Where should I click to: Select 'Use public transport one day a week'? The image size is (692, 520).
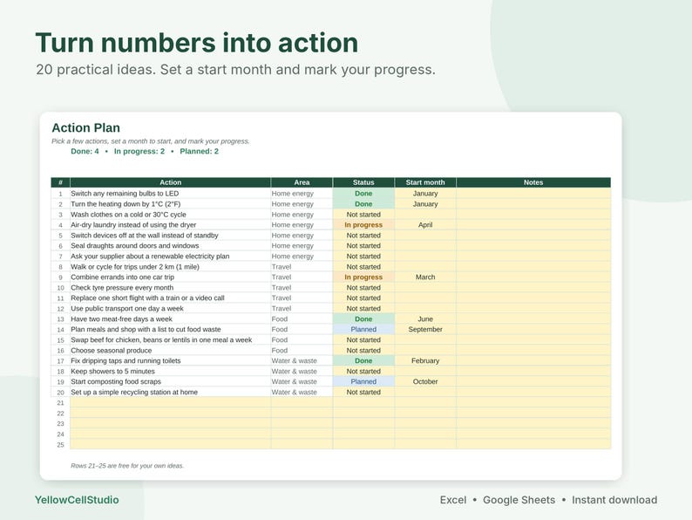pos(170,308)
